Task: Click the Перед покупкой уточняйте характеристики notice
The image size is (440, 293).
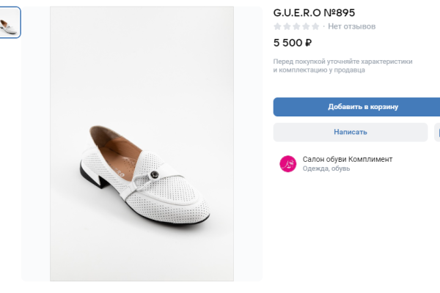Action: tap(342, 66)
